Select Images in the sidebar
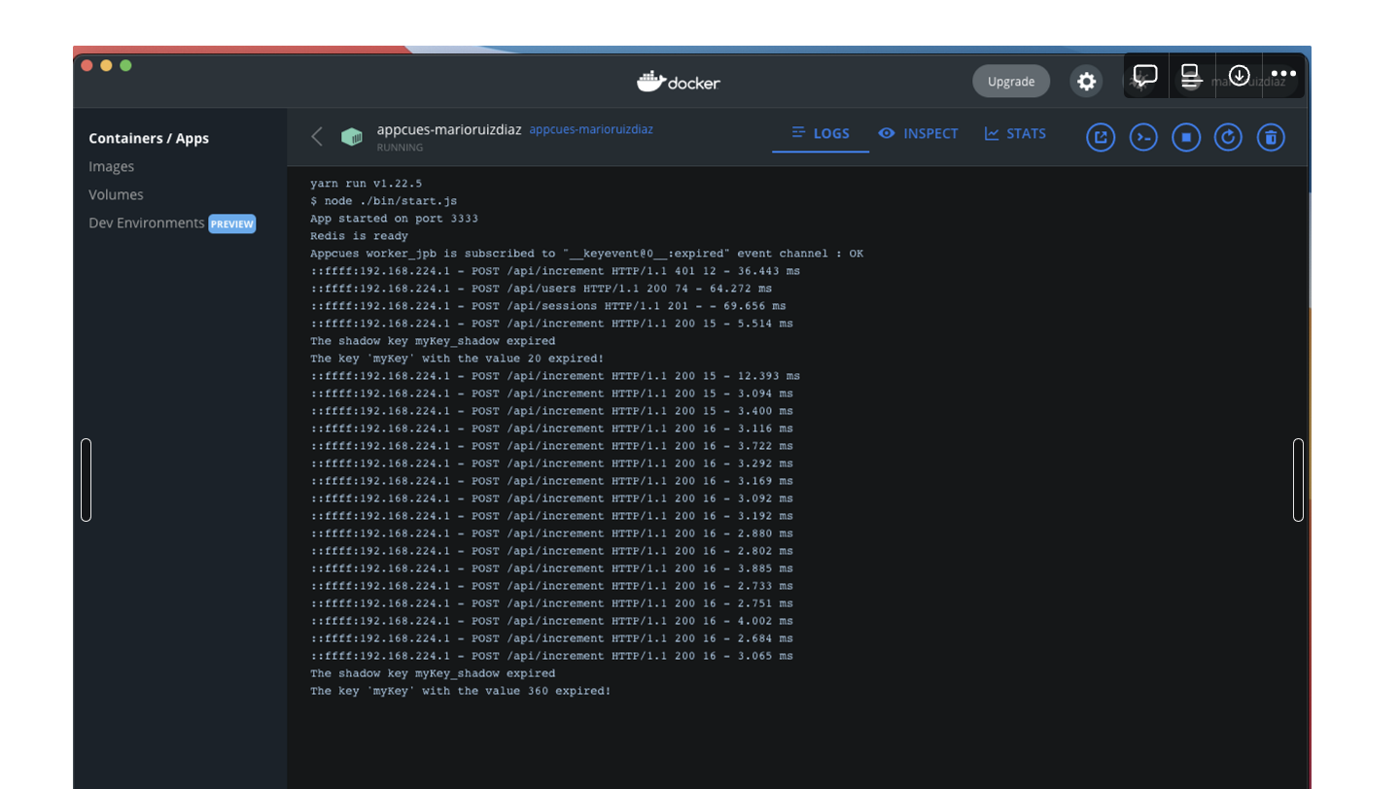 click(x=111, y=166)
